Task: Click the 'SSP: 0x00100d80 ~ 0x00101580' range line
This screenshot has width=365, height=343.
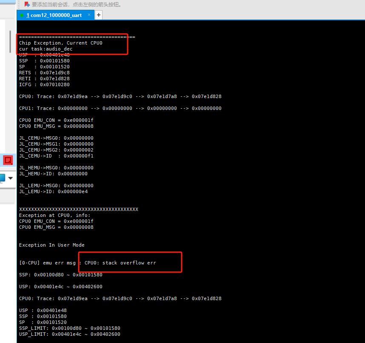Action: [x=61, y=275]
